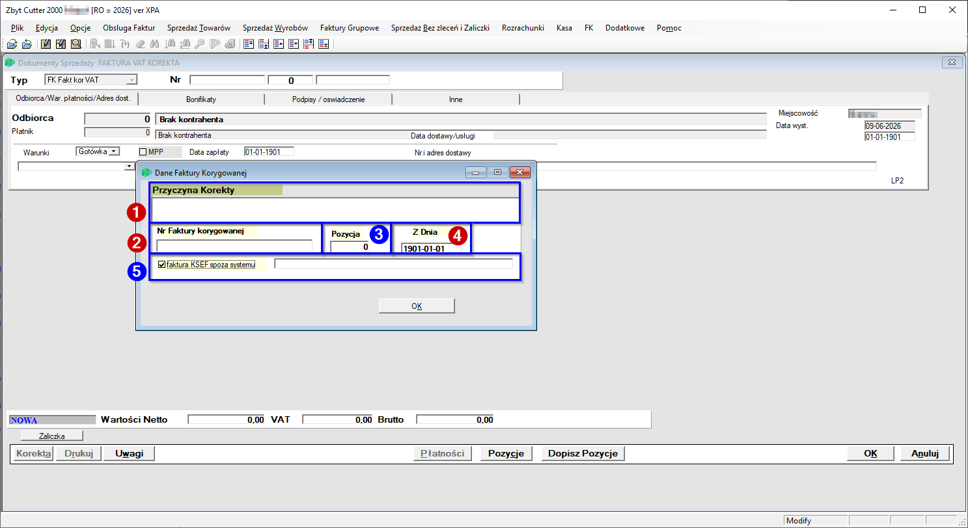The height and width of the screenshot is (528, 968).
Task: Click the folder icon with the forward green arrow
Action: [12, 44]
